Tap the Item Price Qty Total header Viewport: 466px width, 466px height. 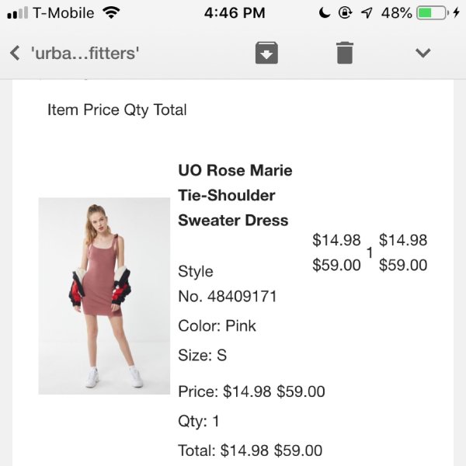point(116,110)
